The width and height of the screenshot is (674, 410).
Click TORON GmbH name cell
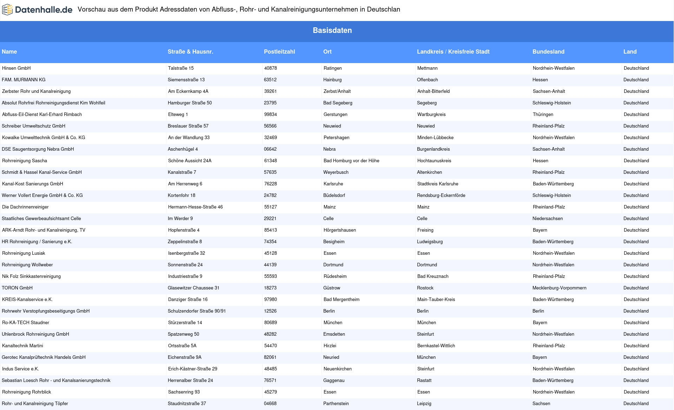click(17, 288)
